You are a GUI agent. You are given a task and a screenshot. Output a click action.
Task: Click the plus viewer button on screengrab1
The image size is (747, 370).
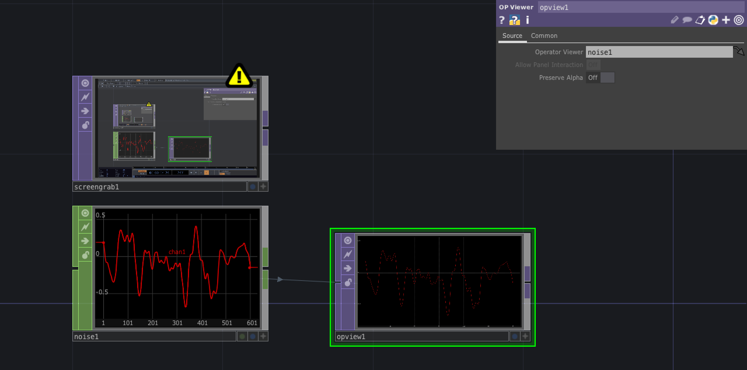(x=263, y=187)
